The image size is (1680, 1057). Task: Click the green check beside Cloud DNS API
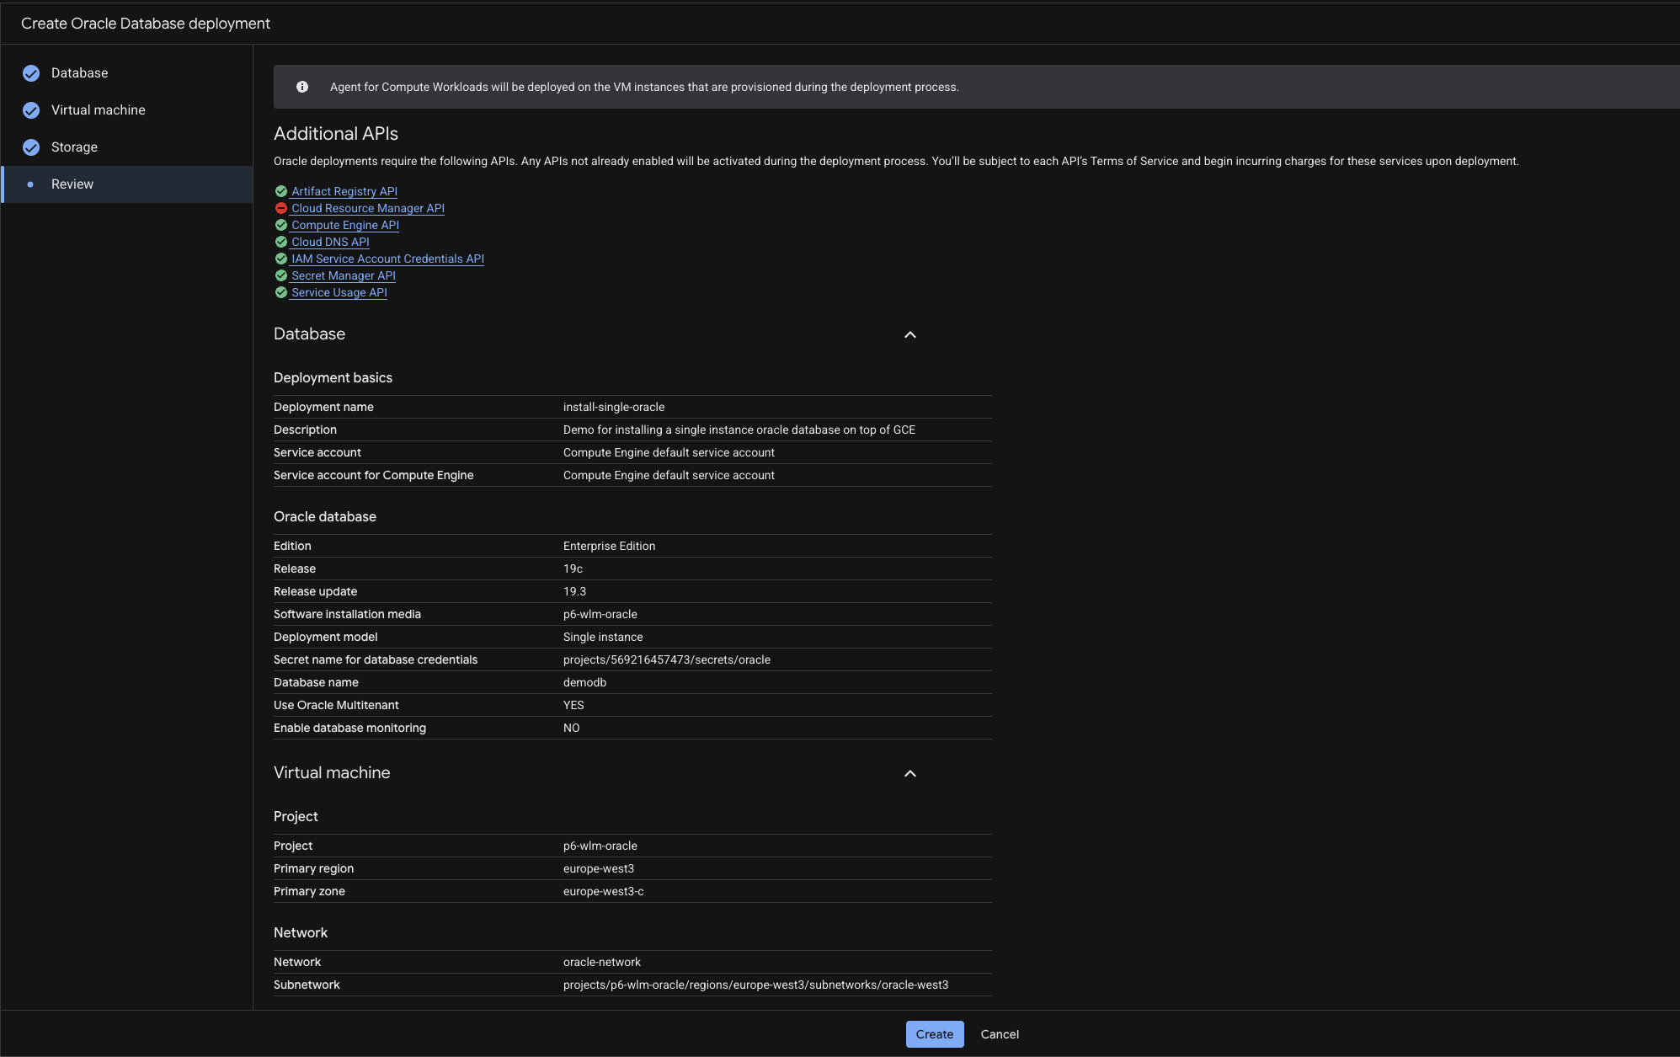(281, 242)
